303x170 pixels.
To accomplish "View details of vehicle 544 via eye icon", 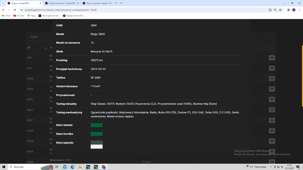I will (272, 68).
